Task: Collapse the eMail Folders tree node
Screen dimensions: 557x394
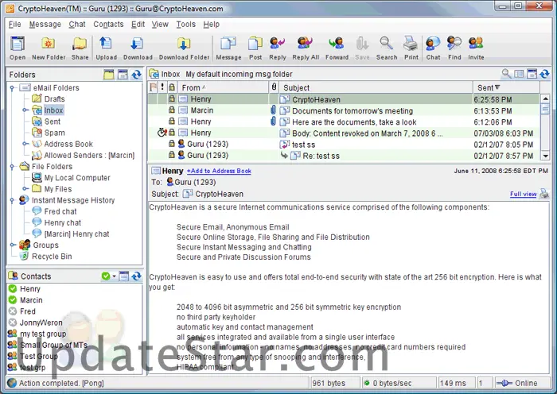Action: click(x=12, y=87)
